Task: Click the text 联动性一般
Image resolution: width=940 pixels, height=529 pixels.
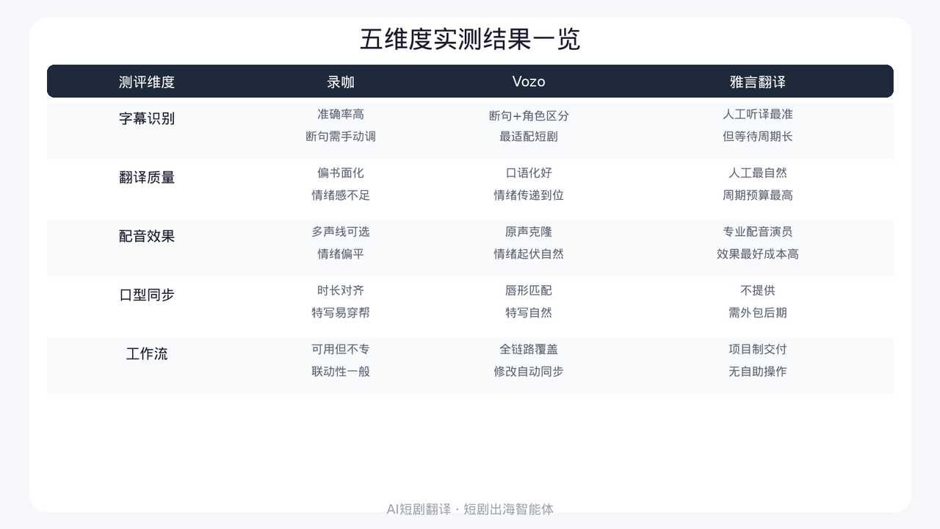Action: point(341,371)
